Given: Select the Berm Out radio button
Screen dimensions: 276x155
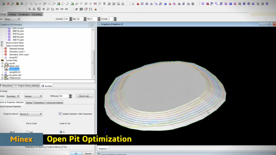Looking at the screenshot, I should click(x=27, y=132).
